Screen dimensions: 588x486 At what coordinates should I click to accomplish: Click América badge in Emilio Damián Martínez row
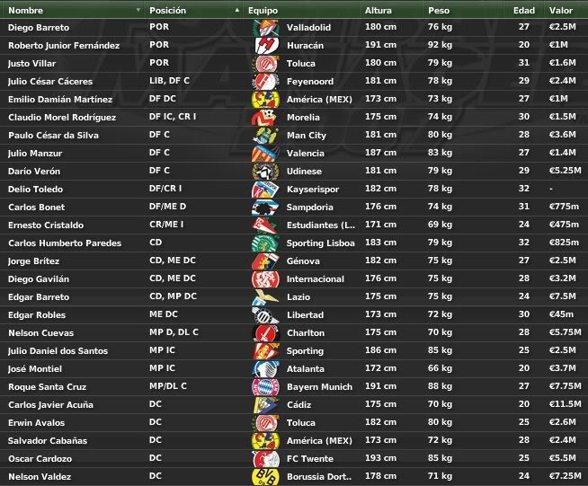pos(265,100)
